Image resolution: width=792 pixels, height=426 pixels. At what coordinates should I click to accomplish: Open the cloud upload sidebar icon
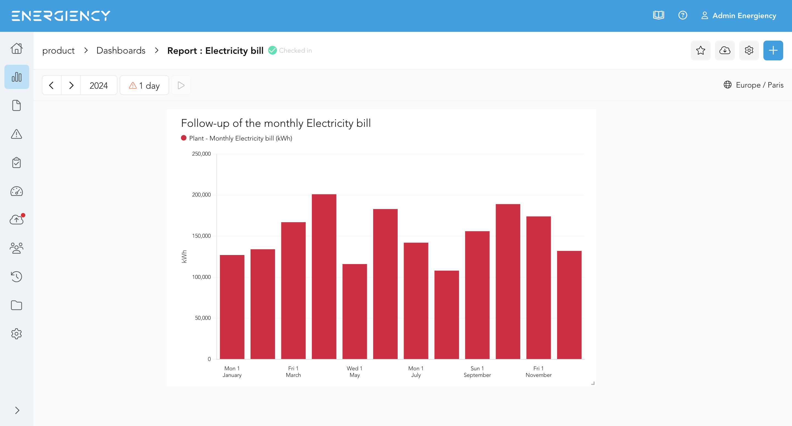tap(16, 219)
